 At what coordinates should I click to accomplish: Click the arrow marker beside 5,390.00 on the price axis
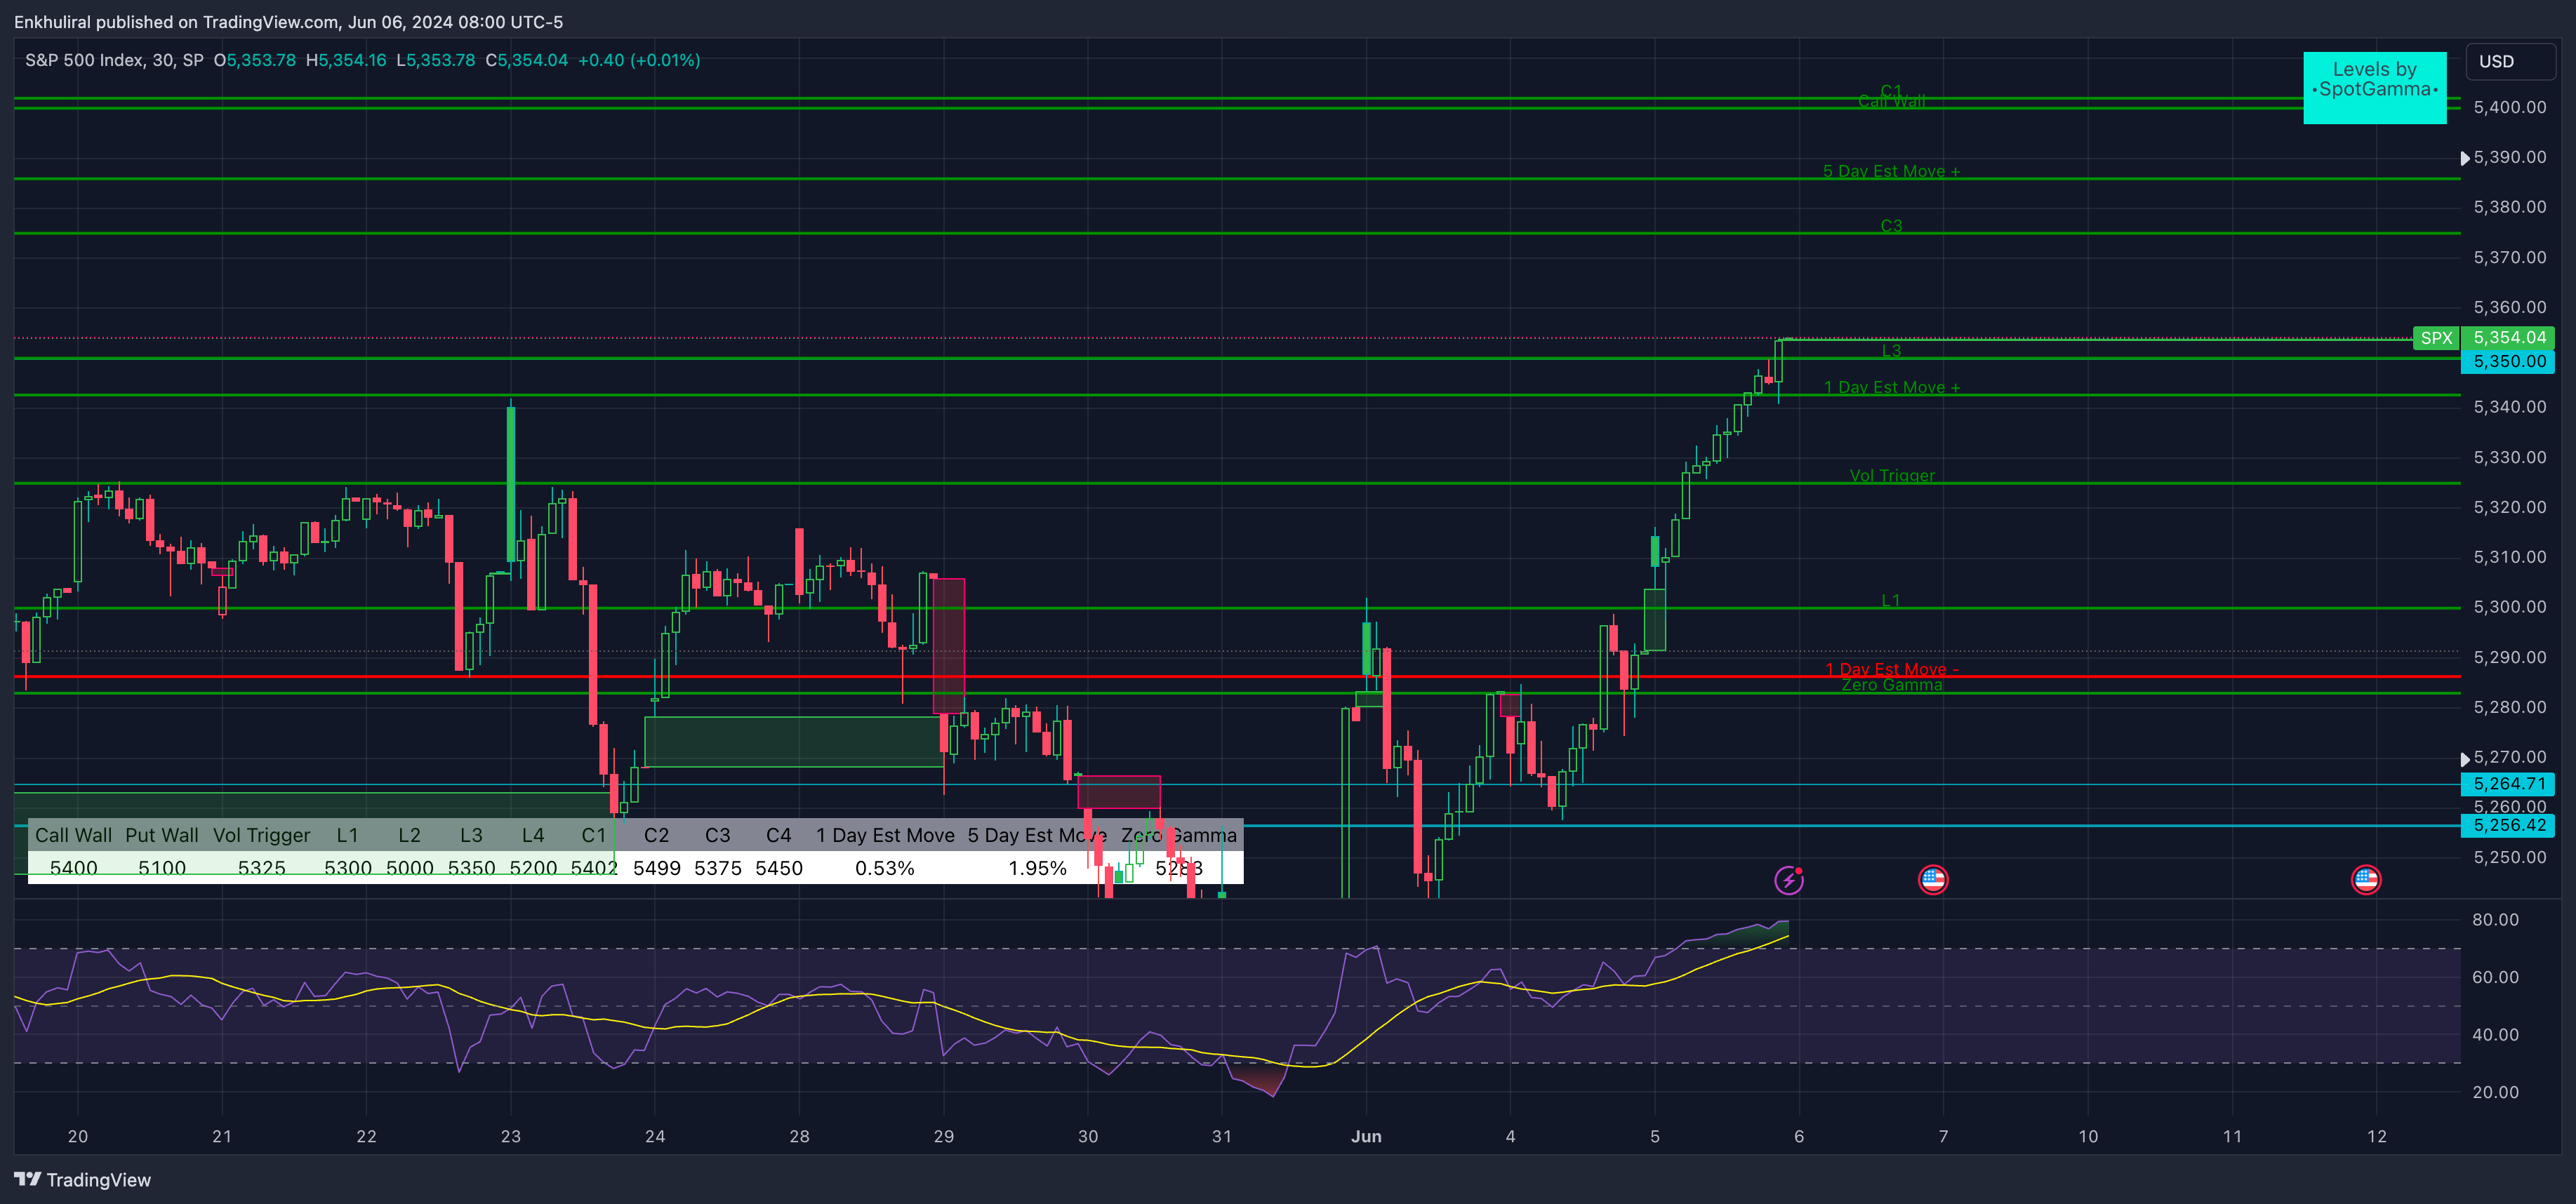tap(2465, 158)
